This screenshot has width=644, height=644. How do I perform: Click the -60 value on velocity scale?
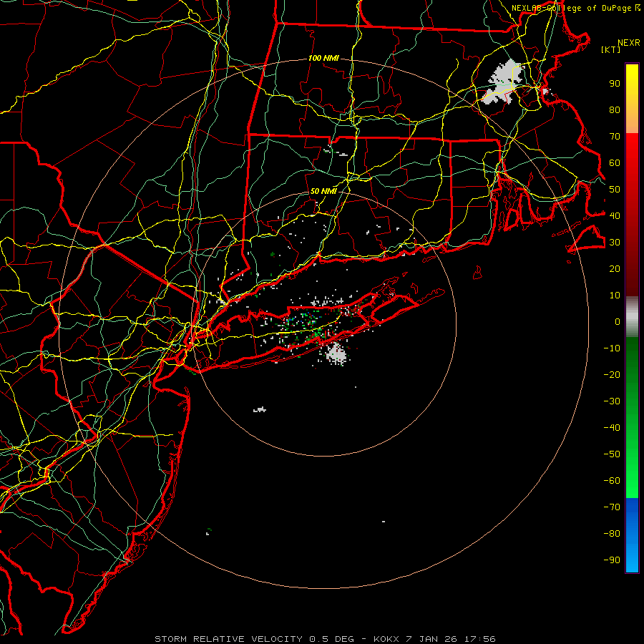click(x=612, y=481)
